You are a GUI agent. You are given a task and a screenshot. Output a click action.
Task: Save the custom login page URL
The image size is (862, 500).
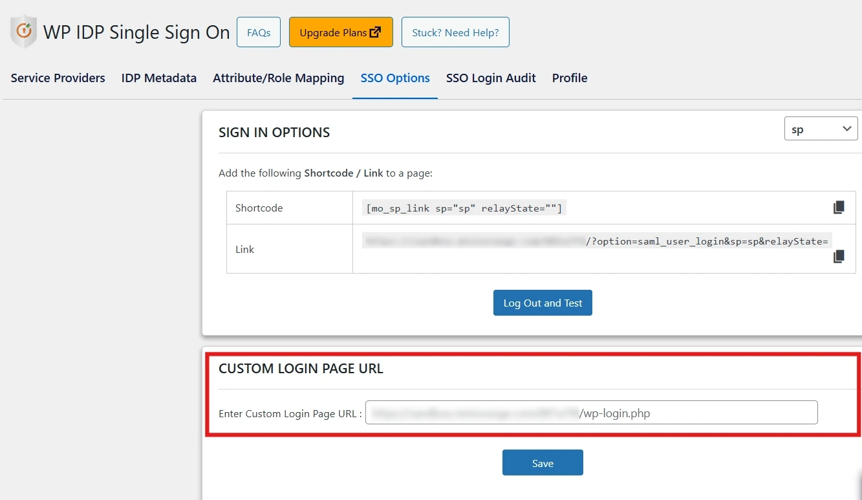(543, 462)
